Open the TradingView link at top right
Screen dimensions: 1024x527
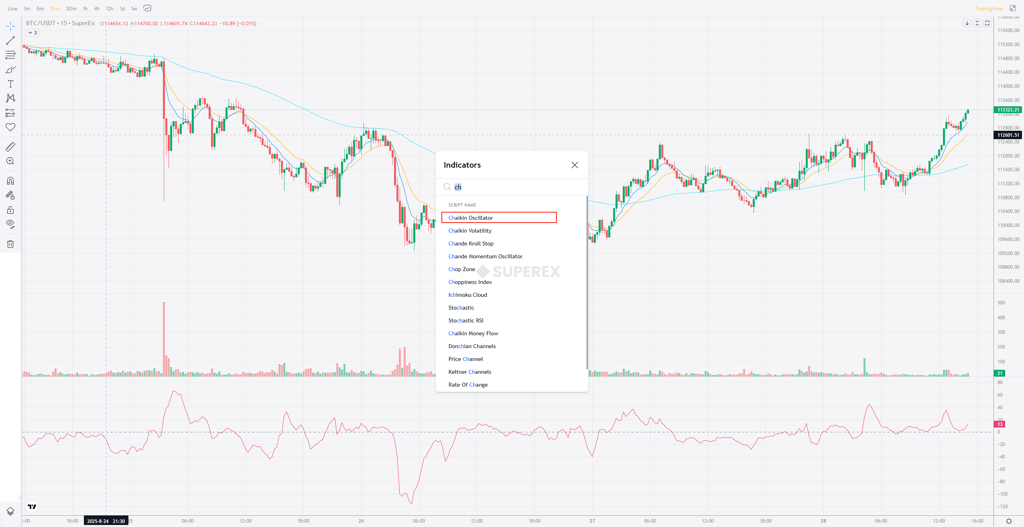tap(989, 8)
